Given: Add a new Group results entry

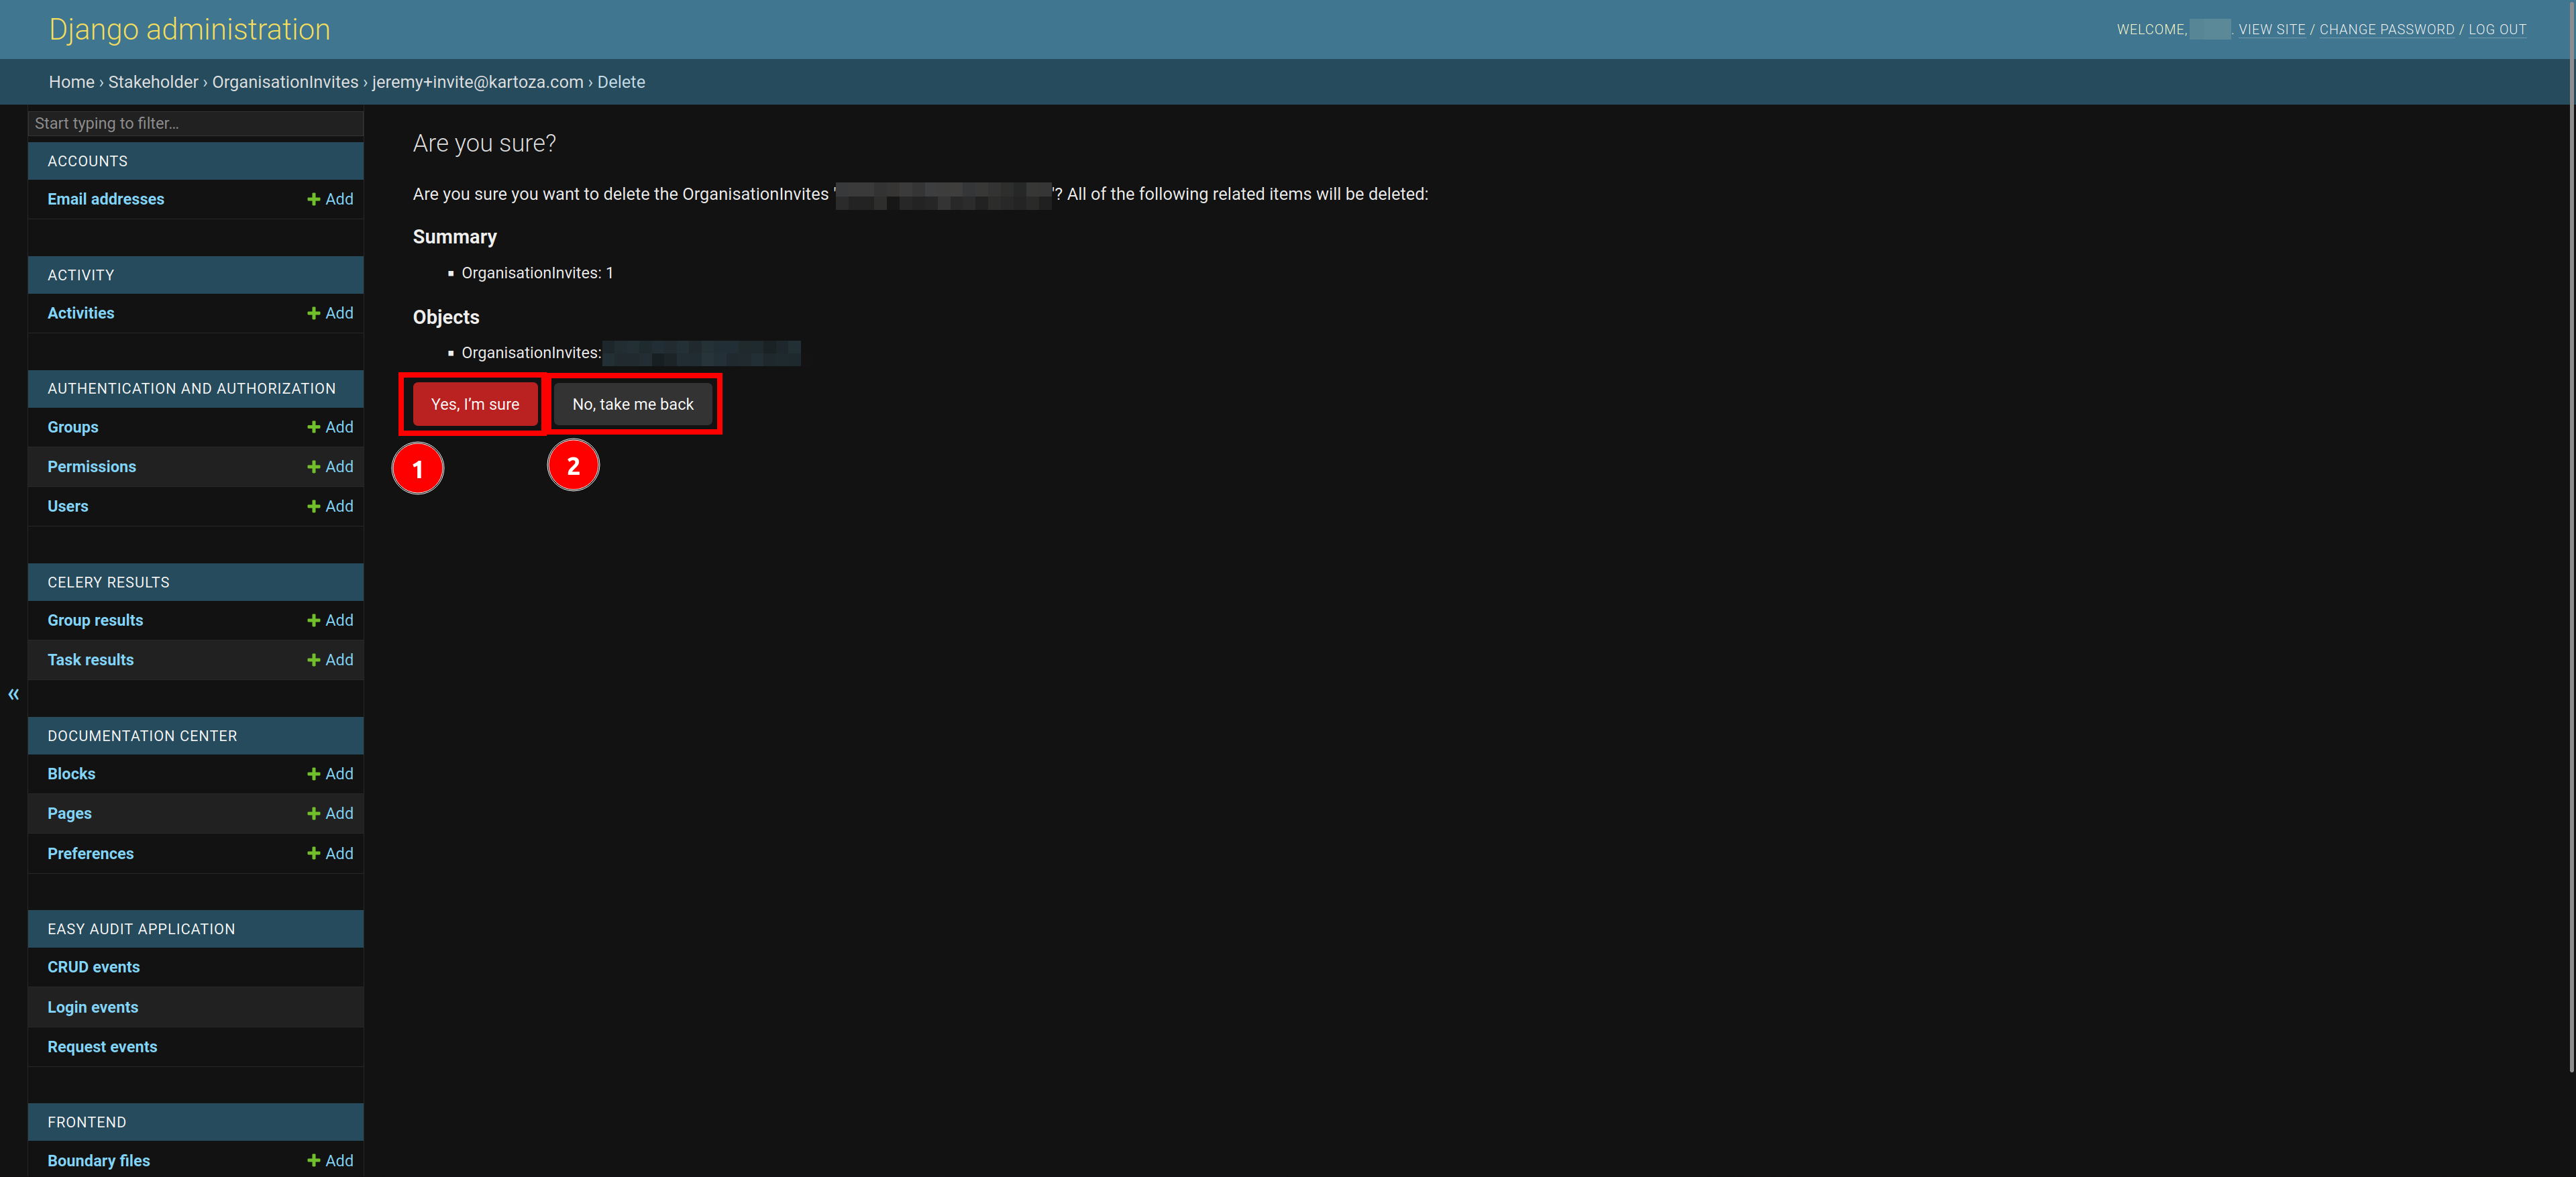Looking at the screenshot, I should coord(329,619).
